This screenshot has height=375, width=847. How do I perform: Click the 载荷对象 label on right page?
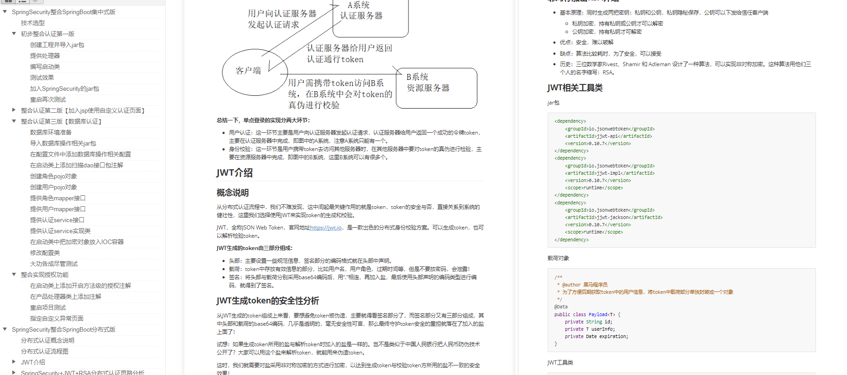coord(558,258)
